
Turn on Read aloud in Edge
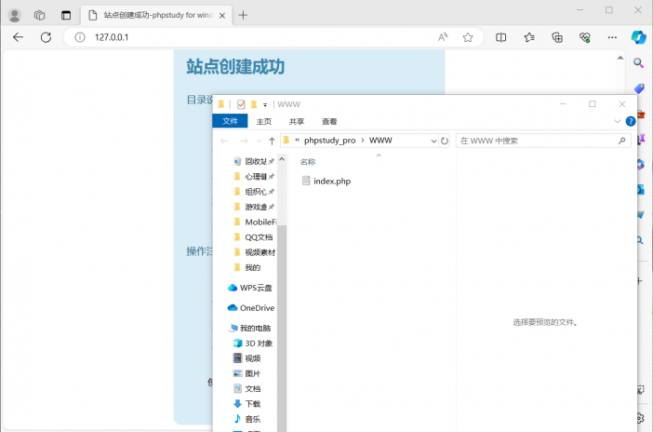(x=443, y=37)
